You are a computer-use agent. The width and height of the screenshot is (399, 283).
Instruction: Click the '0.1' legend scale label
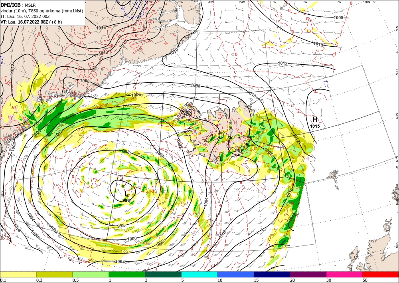coord(3,280)
